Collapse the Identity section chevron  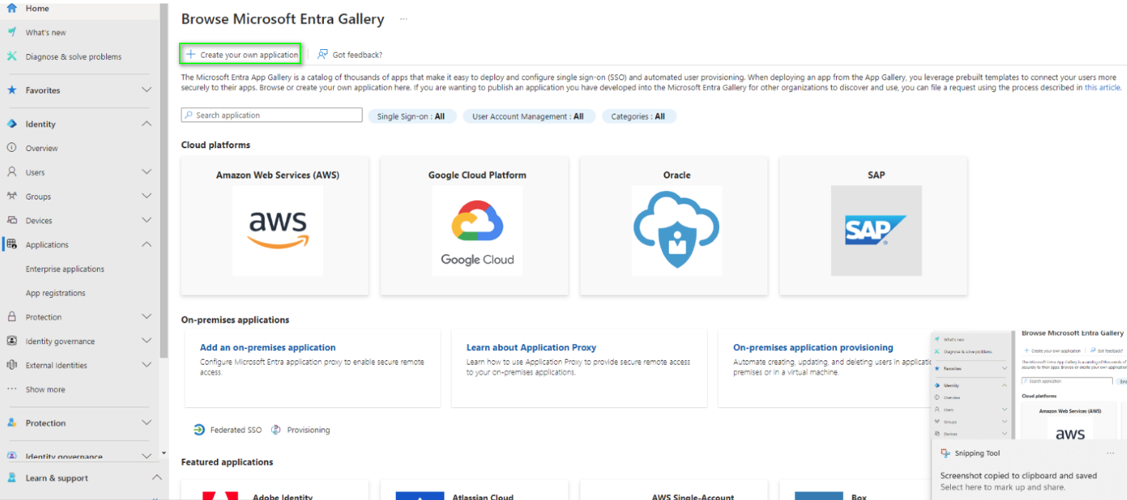pos(146,123)
